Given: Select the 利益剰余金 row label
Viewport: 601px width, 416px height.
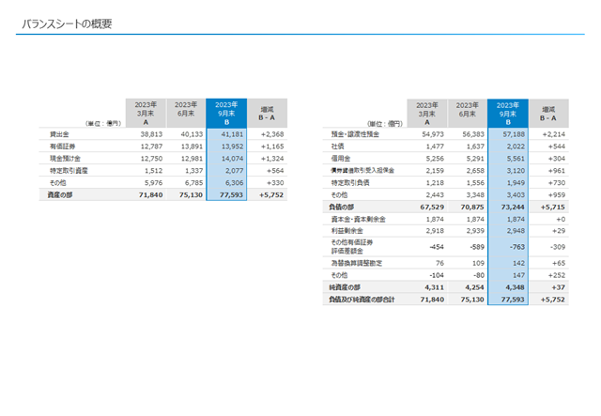Looking at the screenshot, I should click(347, 231).
